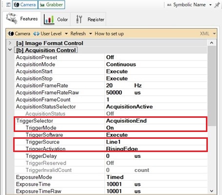Expand the Image Format Control category
Image resolution: width=222 pixels, height=195 pixels.
(10, 43)
